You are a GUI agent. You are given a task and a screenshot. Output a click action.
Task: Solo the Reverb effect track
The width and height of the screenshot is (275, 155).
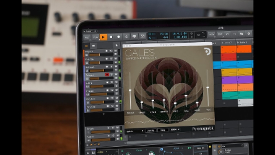tap(113, 128)
